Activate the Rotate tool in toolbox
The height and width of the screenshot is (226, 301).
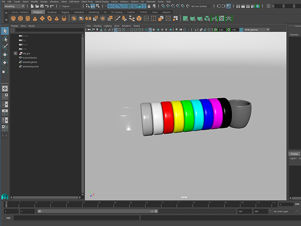5,63
